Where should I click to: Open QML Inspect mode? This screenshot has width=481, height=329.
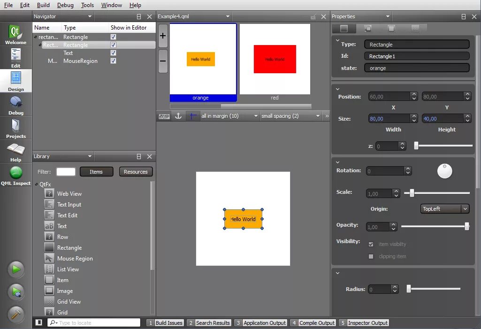point(15,176)
